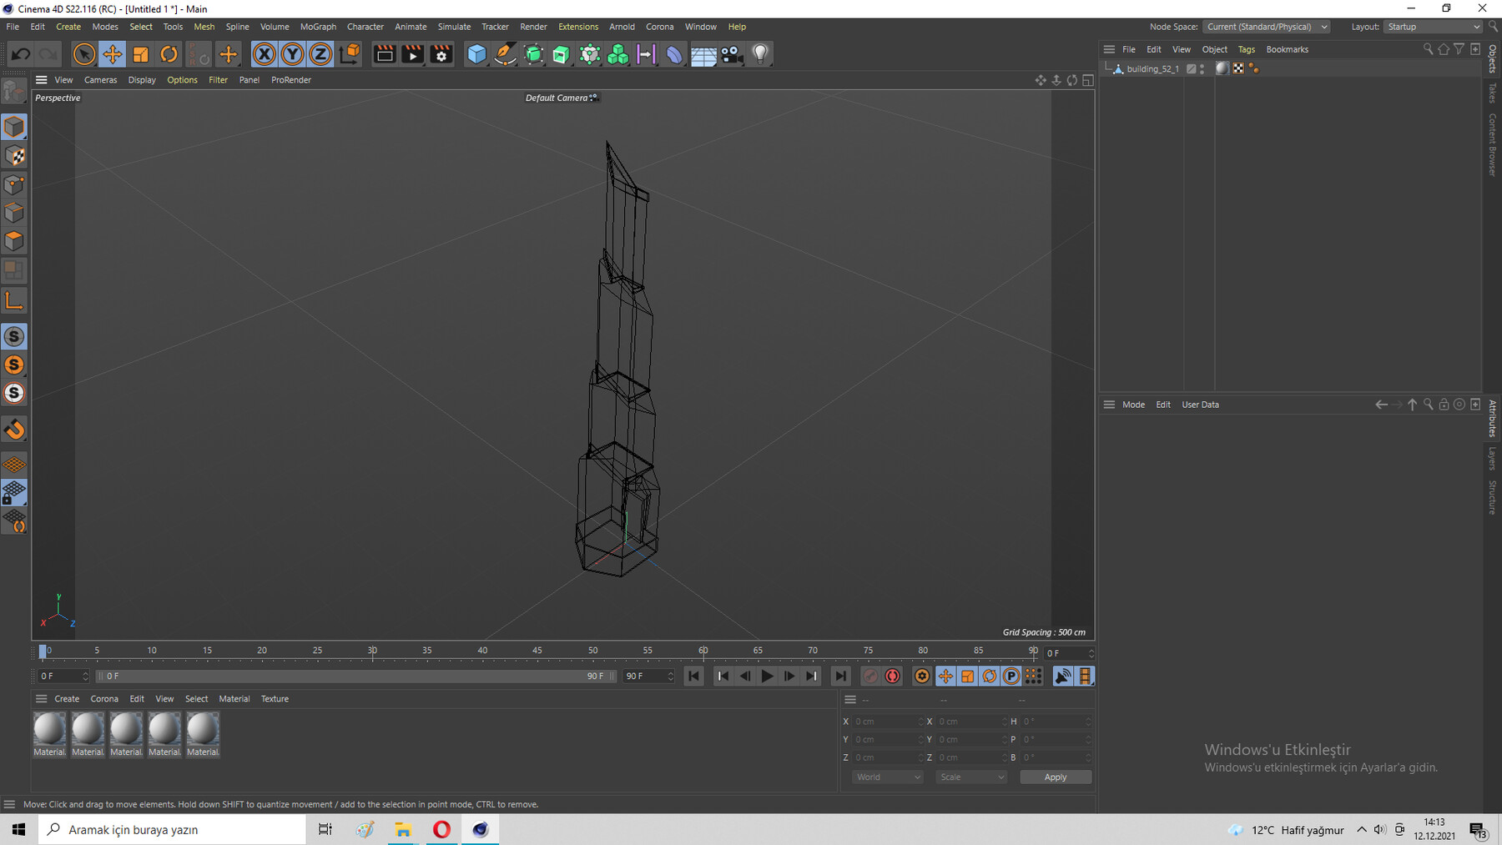Toggle Y axis lock
The image size is (1502, 845).
pos(292,54)
